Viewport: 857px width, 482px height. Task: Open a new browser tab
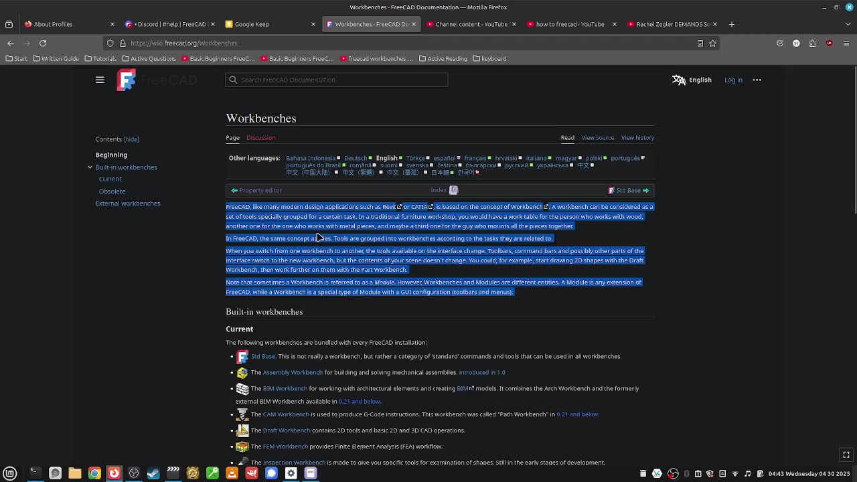click(732, 24)
